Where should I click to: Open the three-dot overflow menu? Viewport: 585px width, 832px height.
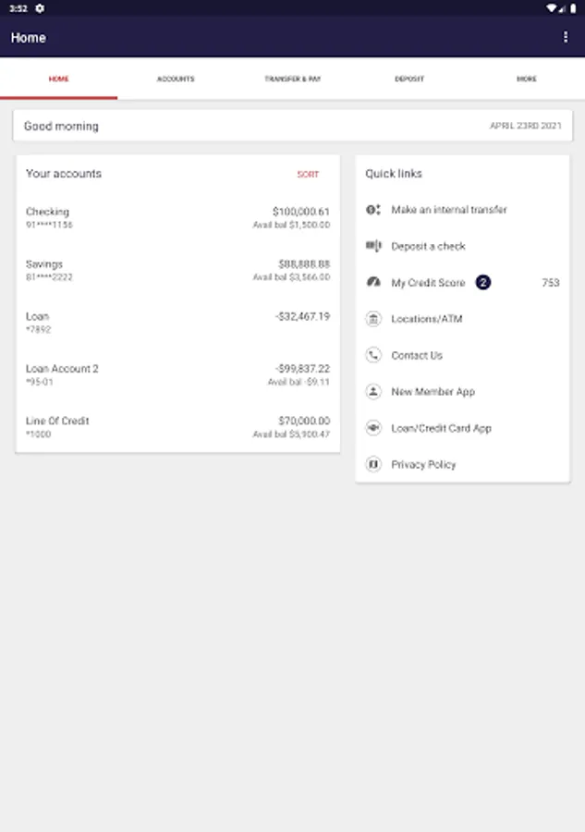(x=566, y=37)
